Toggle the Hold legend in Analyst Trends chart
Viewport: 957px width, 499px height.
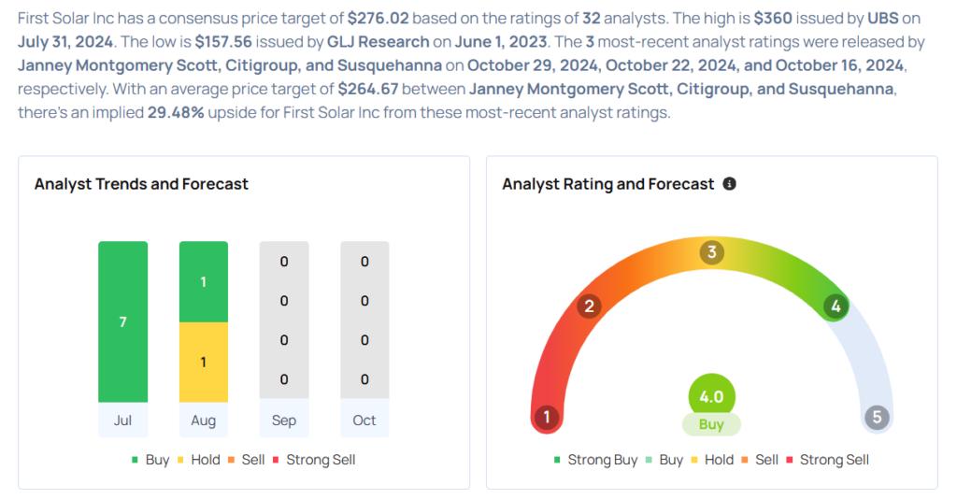pyautogui.click(x=198, y=460)
